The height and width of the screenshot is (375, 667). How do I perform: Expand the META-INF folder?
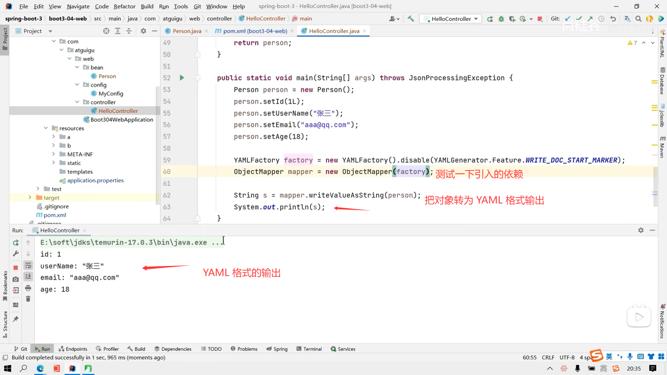(53, 154)
